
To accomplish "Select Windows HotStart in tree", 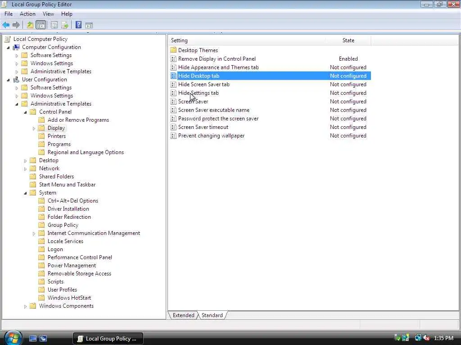I will pyautogui.click(x=69, y=297).
